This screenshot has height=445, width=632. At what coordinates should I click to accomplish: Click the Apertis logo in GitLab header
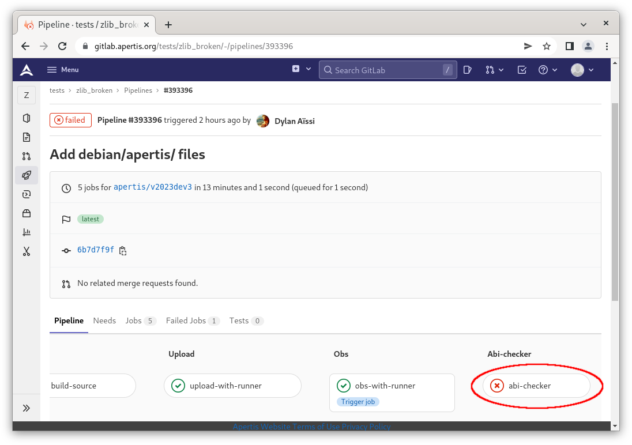click(x=27, y=70)
